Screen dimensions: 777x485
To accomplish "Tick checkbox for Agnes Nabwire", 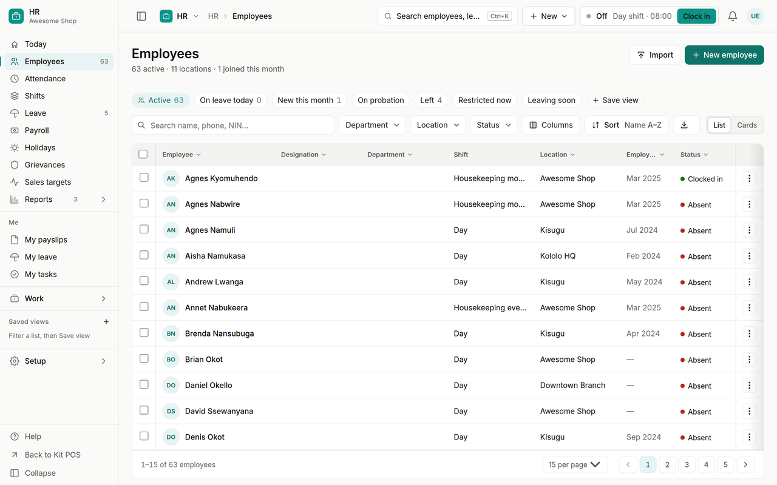I will click(x=144, y=204).
